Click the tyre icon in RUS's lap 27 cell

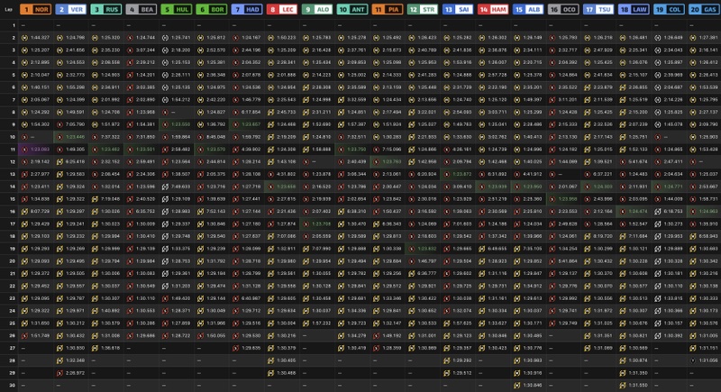(x=95, y=349)
